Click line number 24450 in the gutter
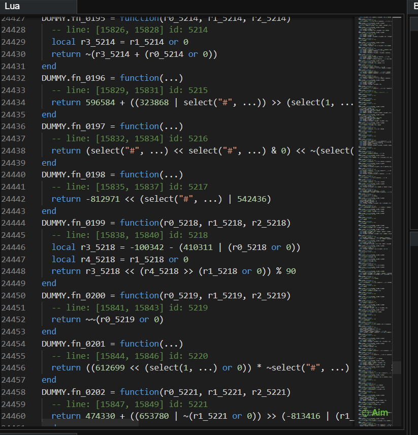The width and height of the screenshot is (418, 435). coord(14,296)
